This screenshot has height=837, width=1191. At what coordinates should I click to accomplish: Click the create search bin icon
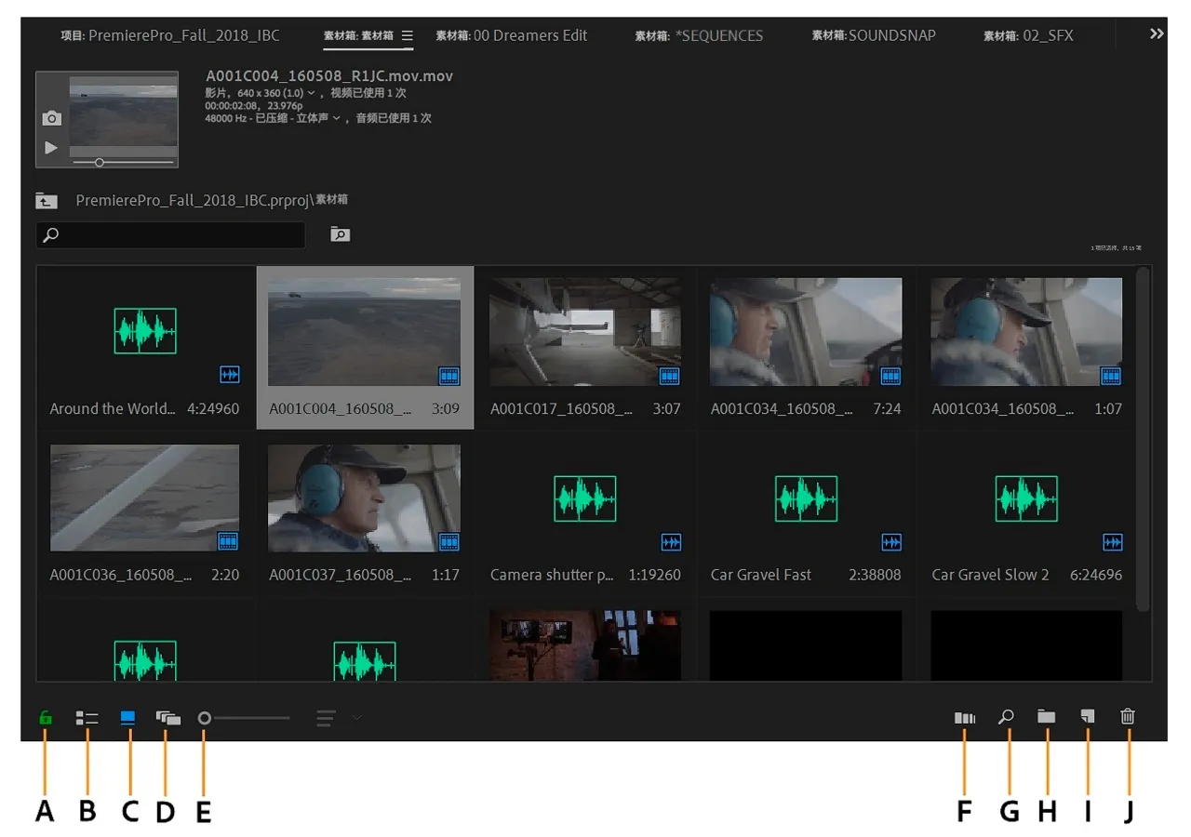341,234
